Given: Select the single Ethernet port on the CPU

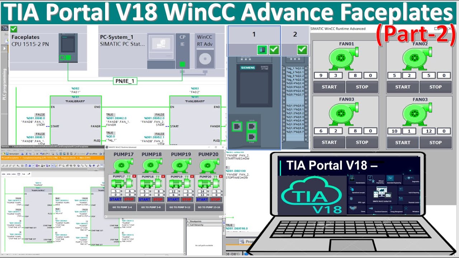Looking at the screenshot, I should coord(237,126).
